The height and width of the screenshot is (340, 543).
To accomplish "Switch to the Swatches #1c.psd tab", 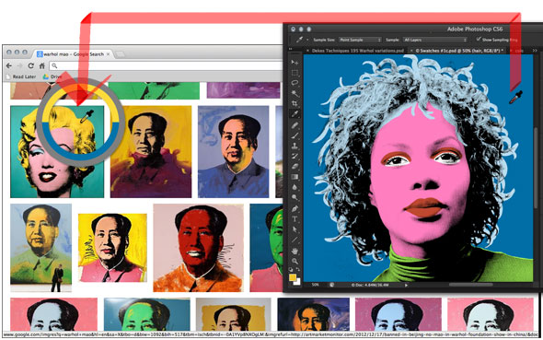I will coord(459,51).
